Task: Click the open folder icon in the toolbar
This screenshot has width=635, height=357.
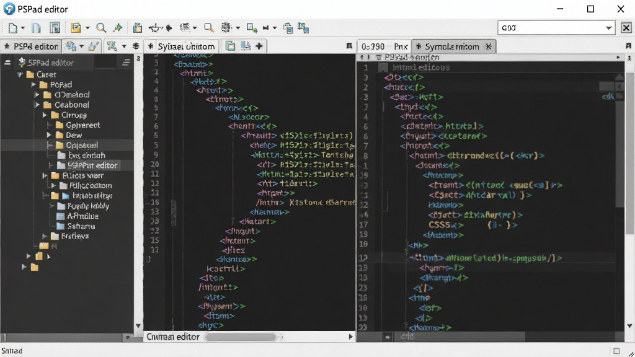Action: pos(76,28)
